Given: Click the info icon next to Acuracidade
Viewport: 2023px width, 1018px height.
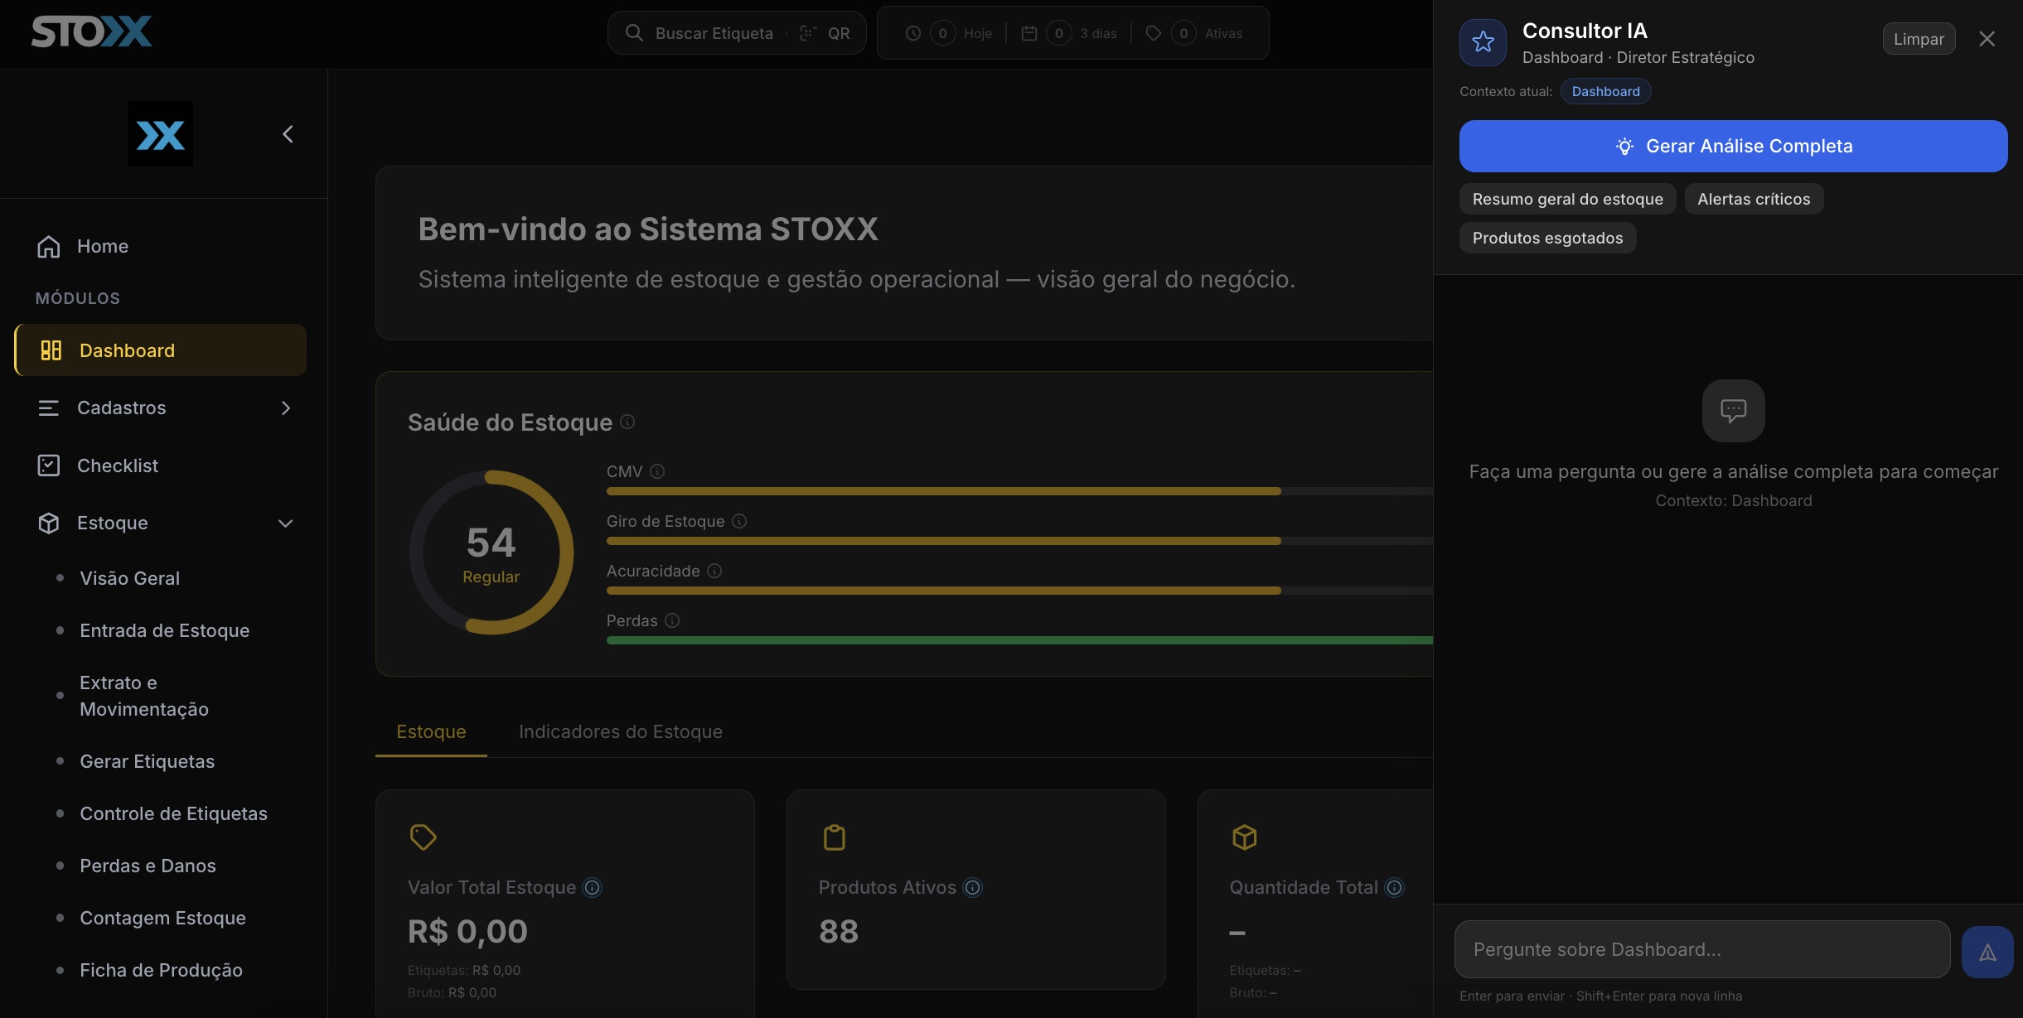Looking at the screenshot, I should pyautogui.click(x=714, y=571).
